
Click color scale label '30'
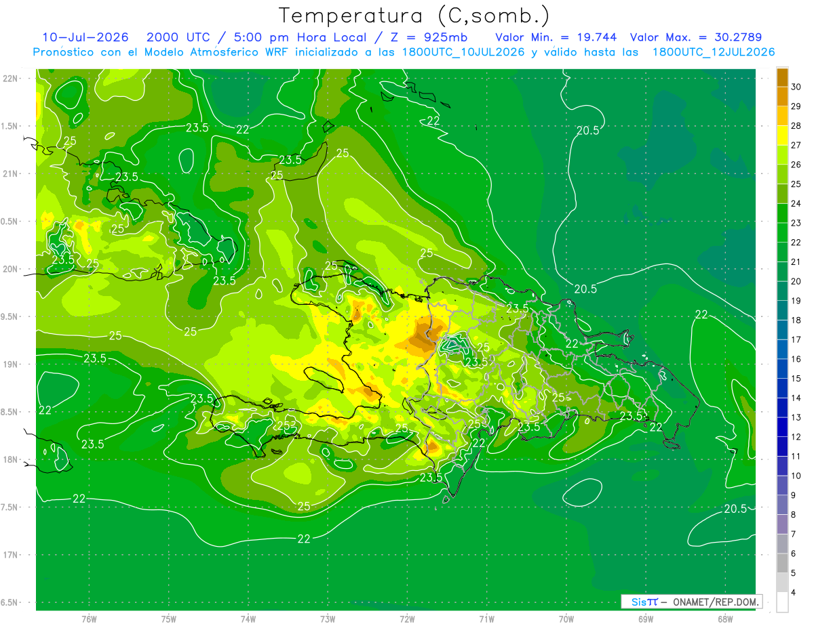coord(796,87)
